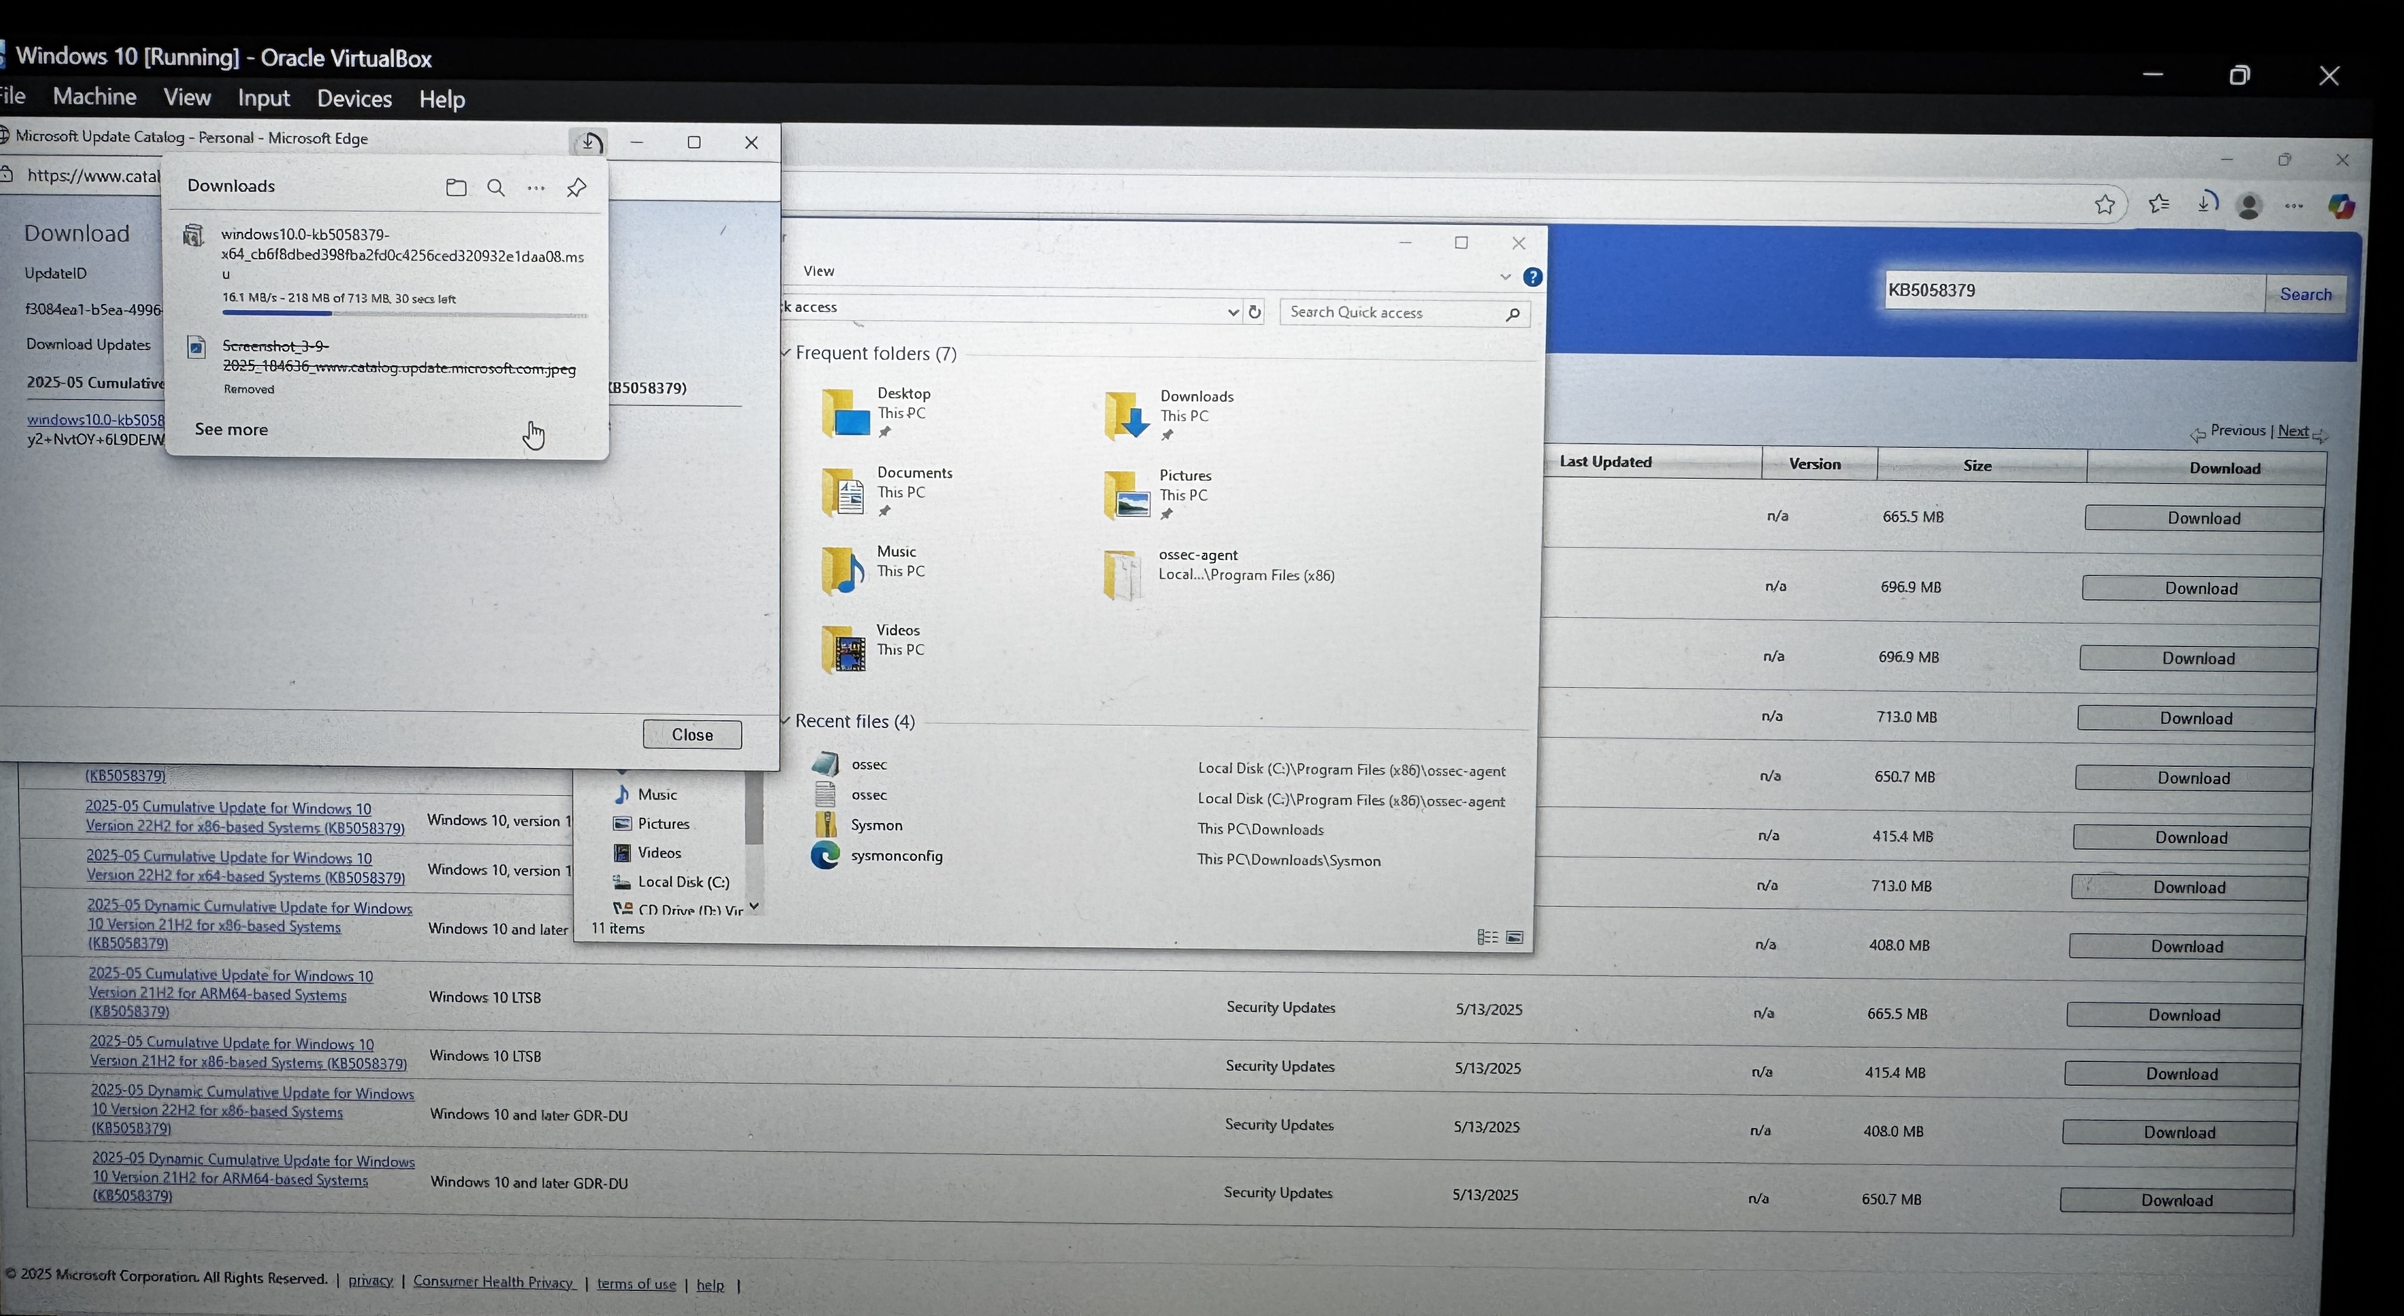Open the Explorer address bar dropdown
This screenshot has height=1316, width=2404.
pos(1232,312)
